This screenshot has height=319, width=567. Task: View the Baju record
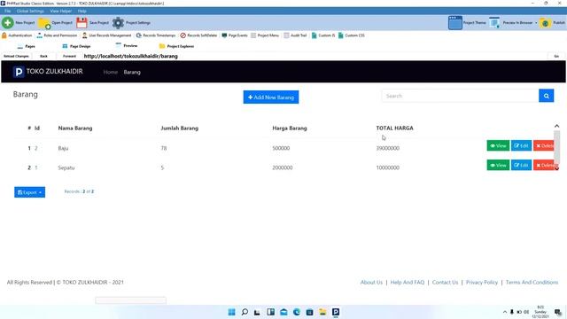(498, 145)
